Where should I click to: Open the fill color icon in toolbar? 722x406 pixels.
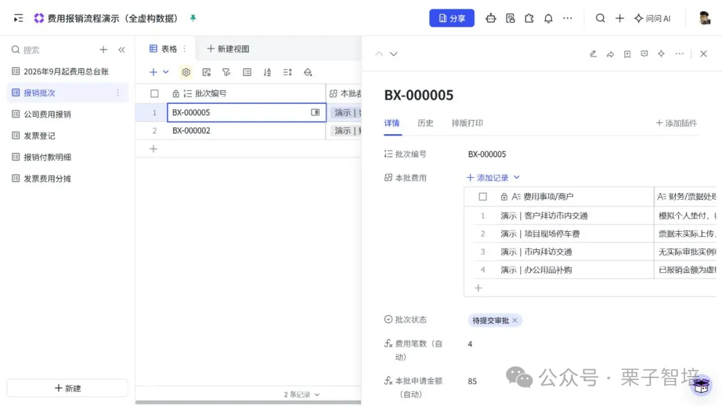[x=308, y=72]
